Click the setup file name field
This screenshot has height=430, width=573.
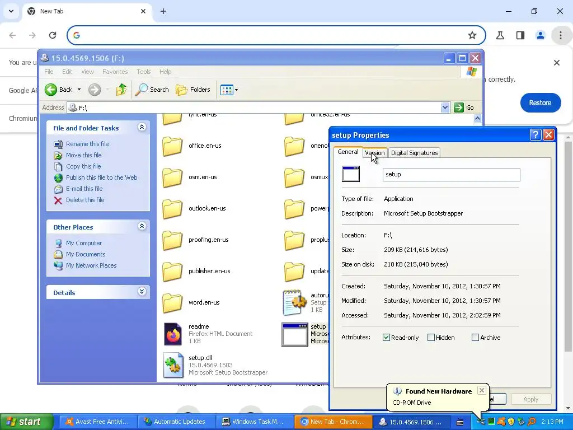pos(452,175)
